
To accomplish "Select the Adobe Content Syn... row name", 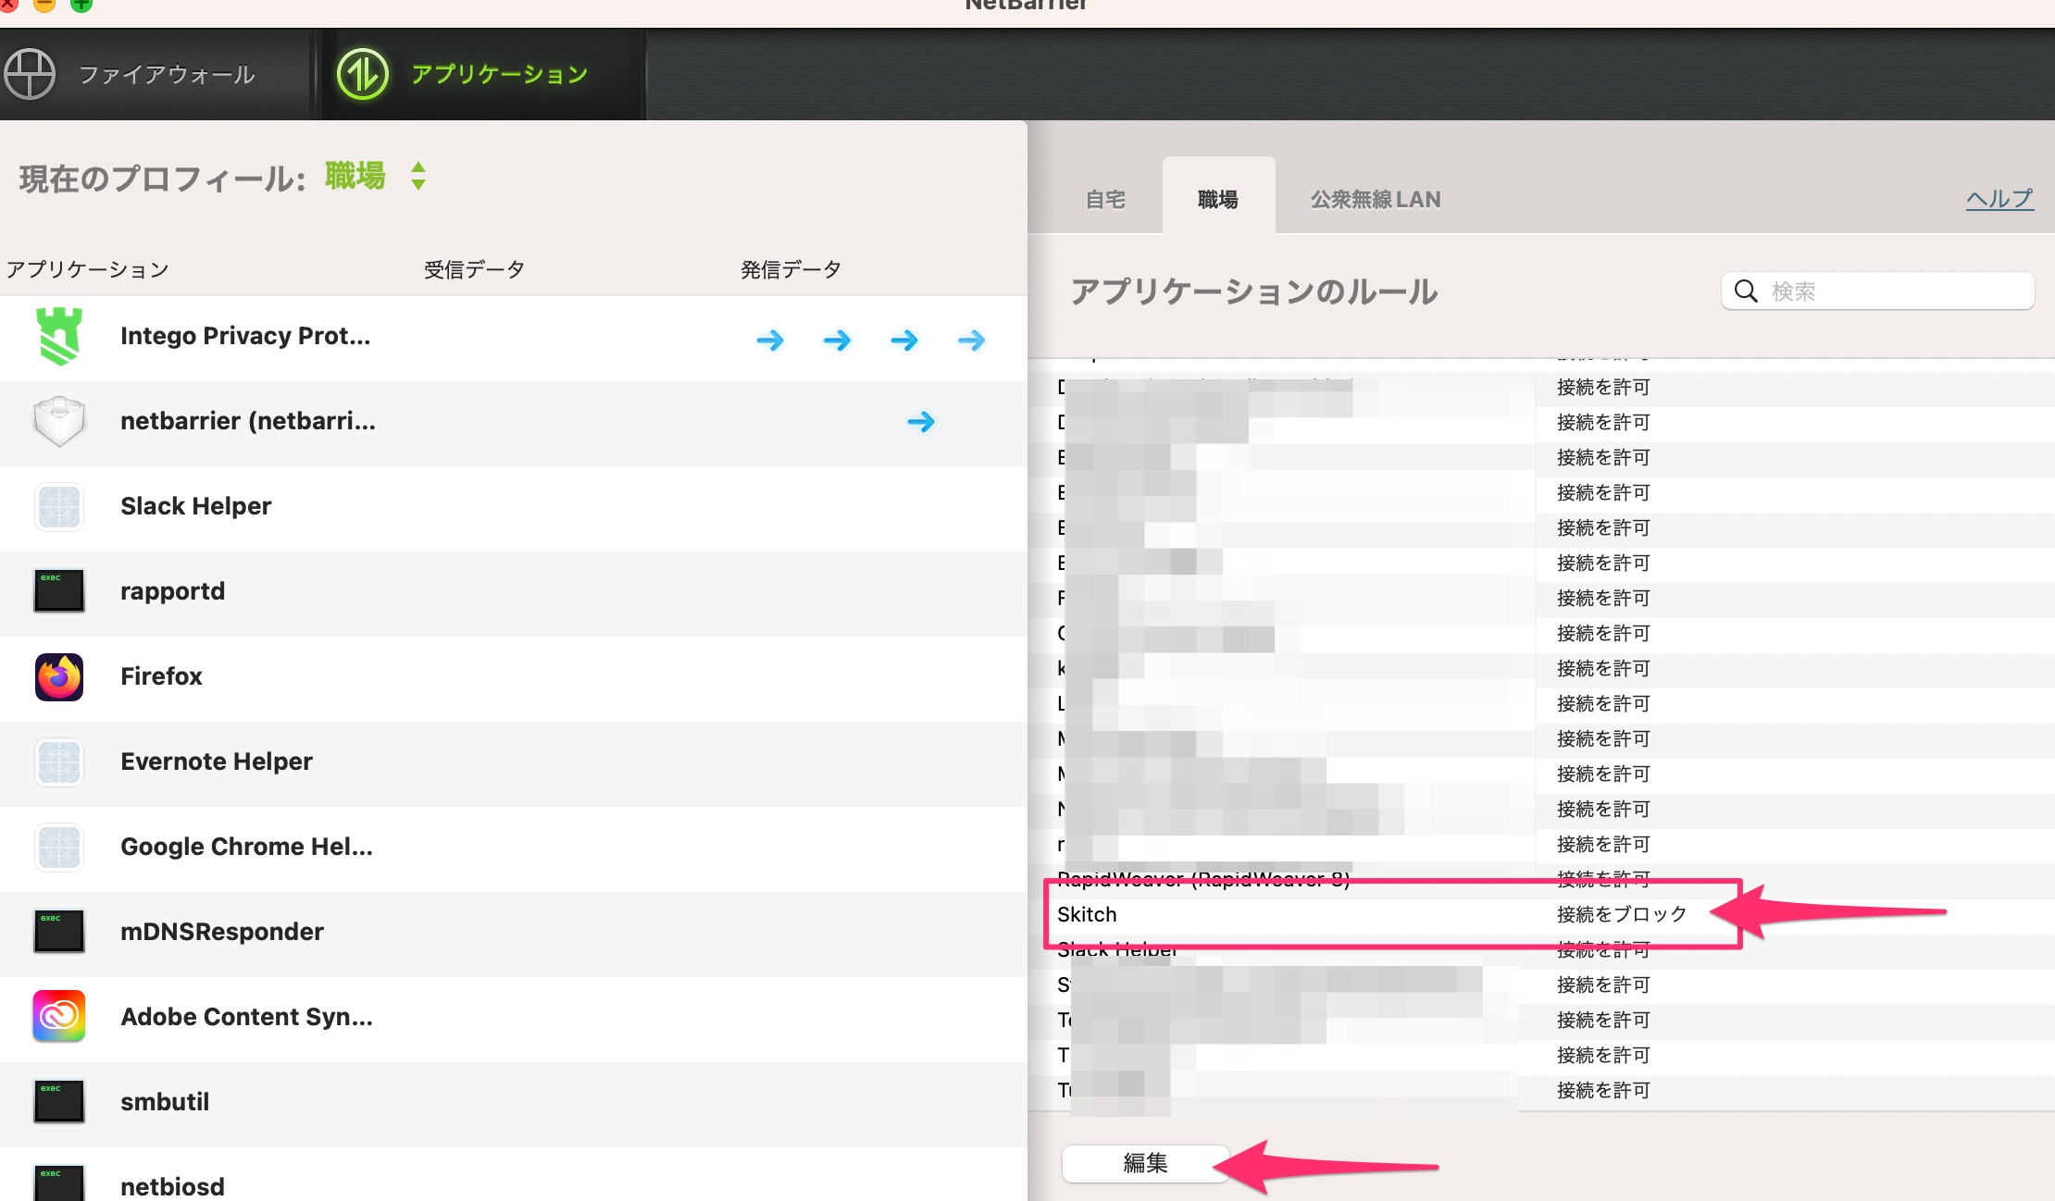I will [246, 1017].
